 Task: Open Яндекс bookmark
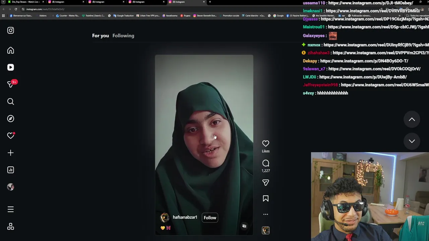186,16
